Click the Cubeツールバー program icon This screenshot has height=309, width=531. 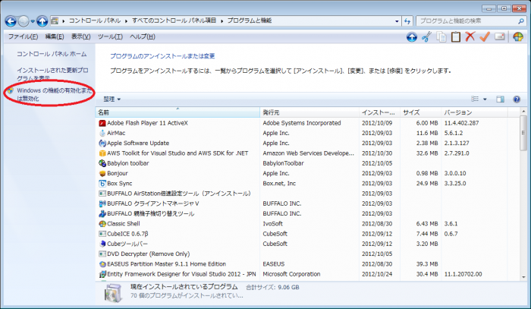click(x=102, y=244)
